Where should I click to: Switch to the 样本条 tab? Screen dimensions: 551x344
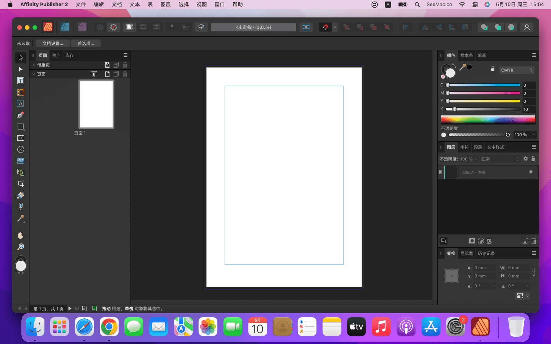(x=466, y=55)
